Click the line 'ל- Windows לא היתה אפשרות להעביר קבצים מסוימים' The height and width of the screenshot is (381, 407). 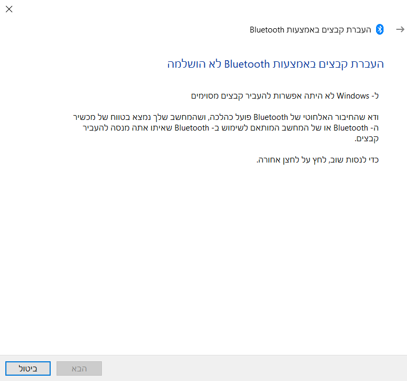click(285, 96)
